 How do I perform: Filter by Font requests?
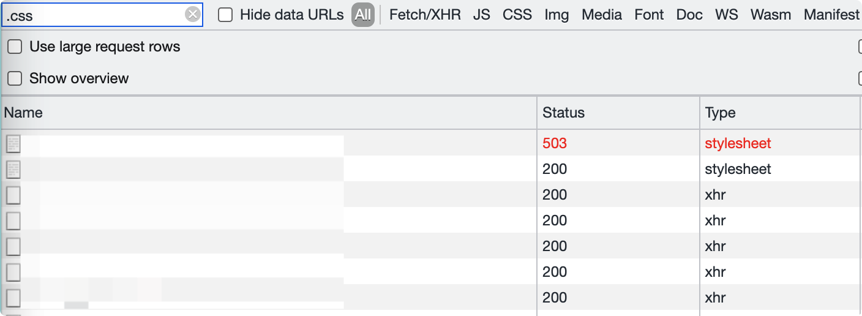(x=649, y=15)
